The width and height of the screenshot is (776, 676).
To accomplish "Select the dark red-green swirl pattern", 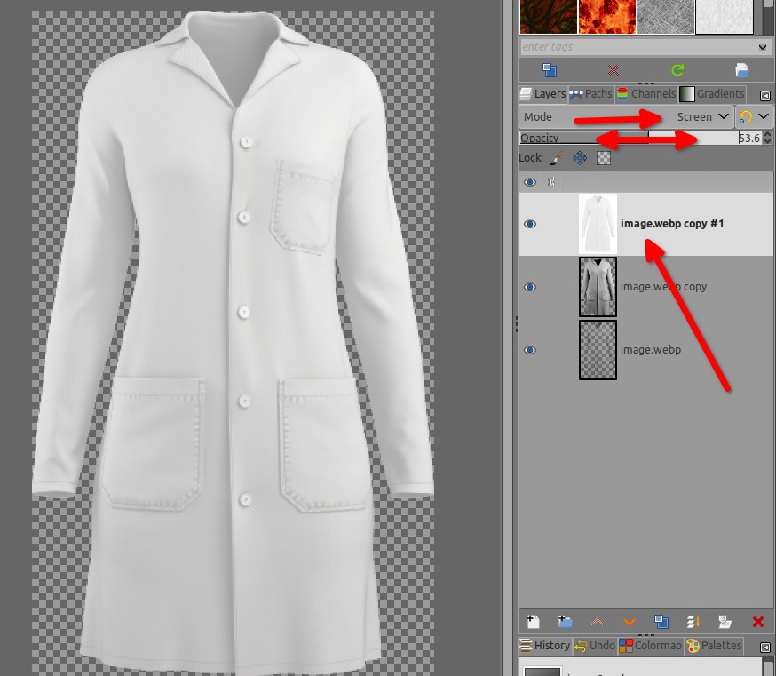I will coord(549,16).
